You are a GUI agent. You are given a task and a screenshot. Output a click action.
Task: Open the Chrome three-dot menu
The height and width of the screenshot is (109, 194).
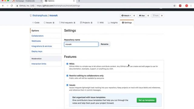coord(191,6)
